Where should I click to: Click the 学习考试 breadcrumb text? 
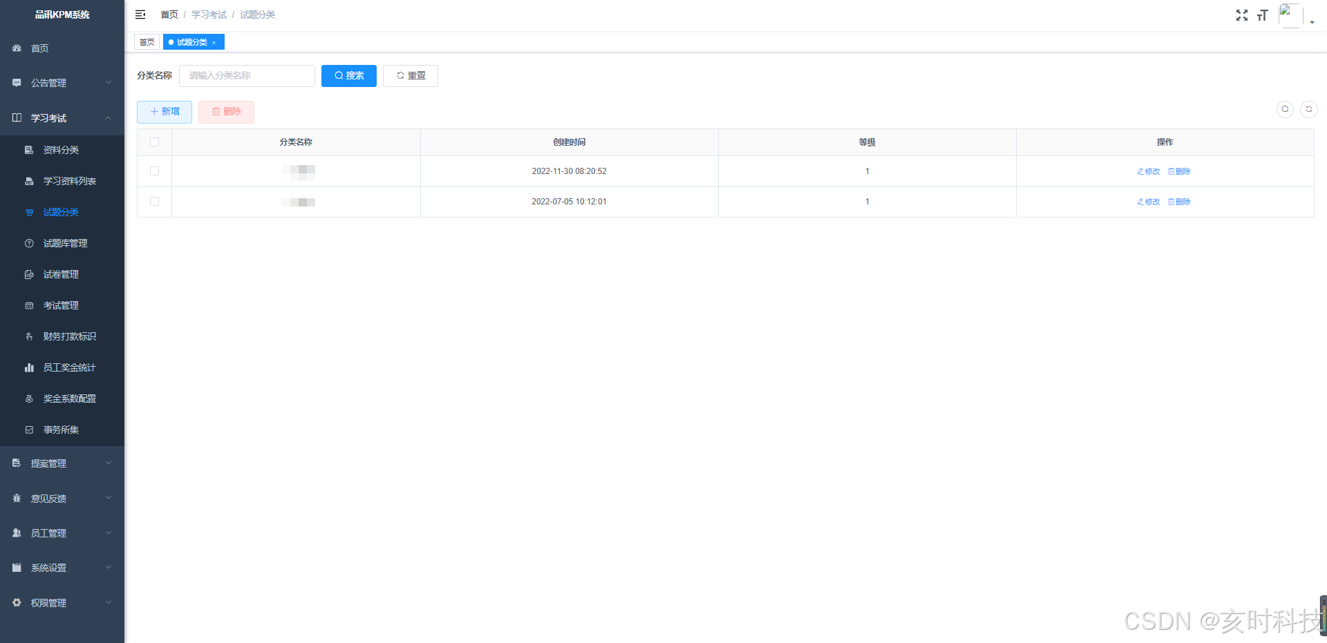[209, 15]
